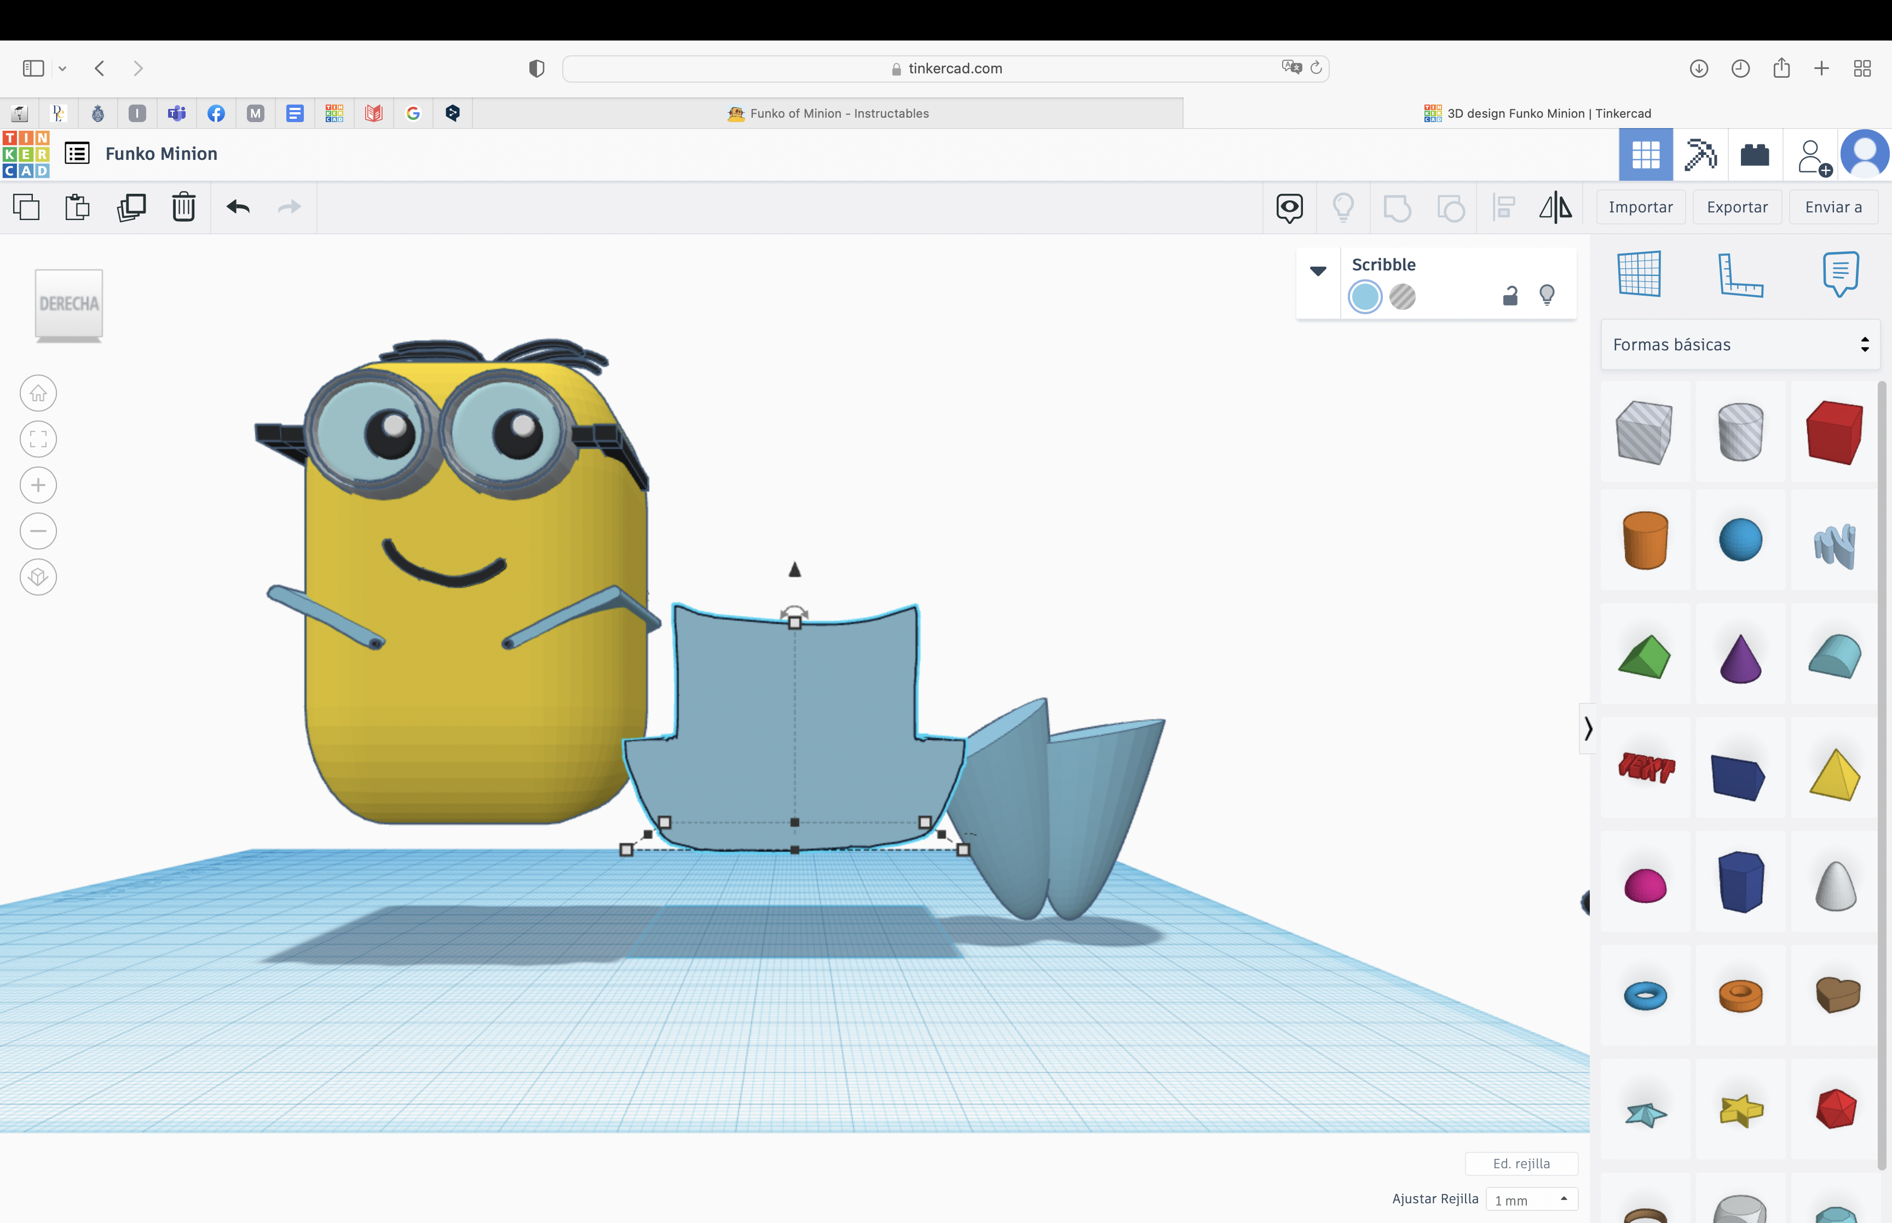
Task: Open the pickaxe blocks mode
Action: (x=1700, y=154)
